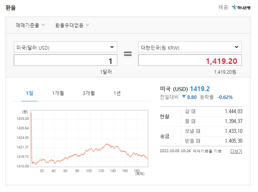Viewport: 258px width, 192px height.
Task: Click the -0.62% rate value
Action: (225, 97)
